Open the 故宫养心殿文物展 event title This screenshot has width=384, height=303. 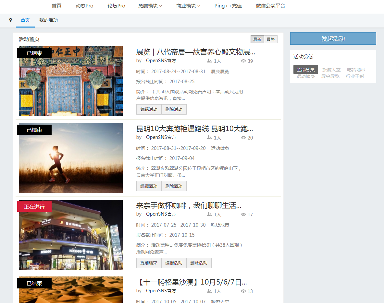[x=195, y=52]
